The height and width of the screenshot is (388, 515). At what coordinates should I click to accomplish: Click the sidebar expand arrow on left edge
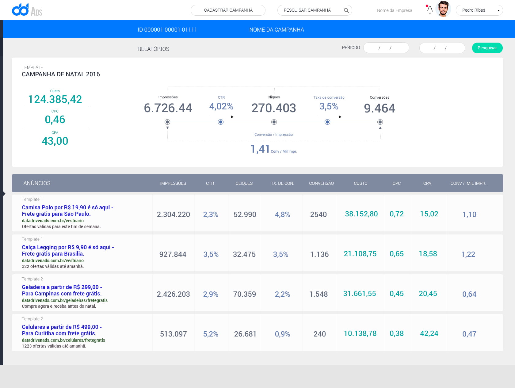4,194
